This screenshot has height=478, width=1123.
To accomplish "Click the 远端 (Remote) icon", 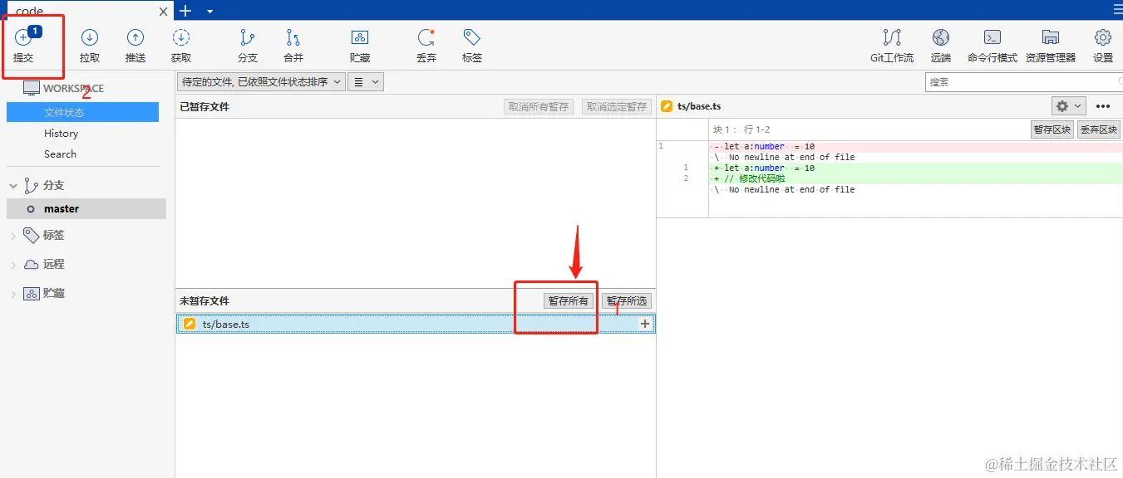I will point(941,38).
